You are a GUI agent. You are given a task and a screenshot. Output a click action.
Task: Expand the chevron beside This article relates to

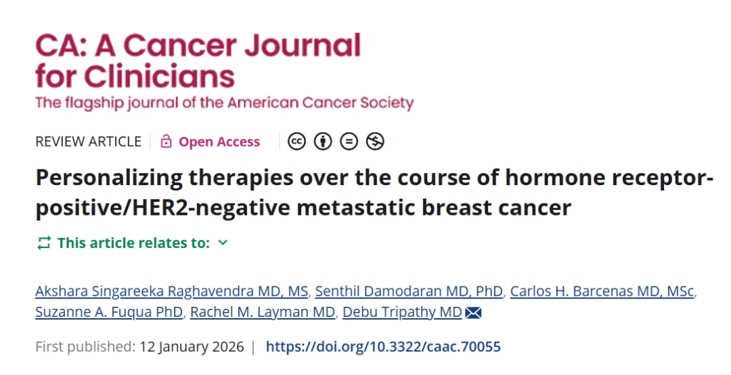(x=223, y=243)
